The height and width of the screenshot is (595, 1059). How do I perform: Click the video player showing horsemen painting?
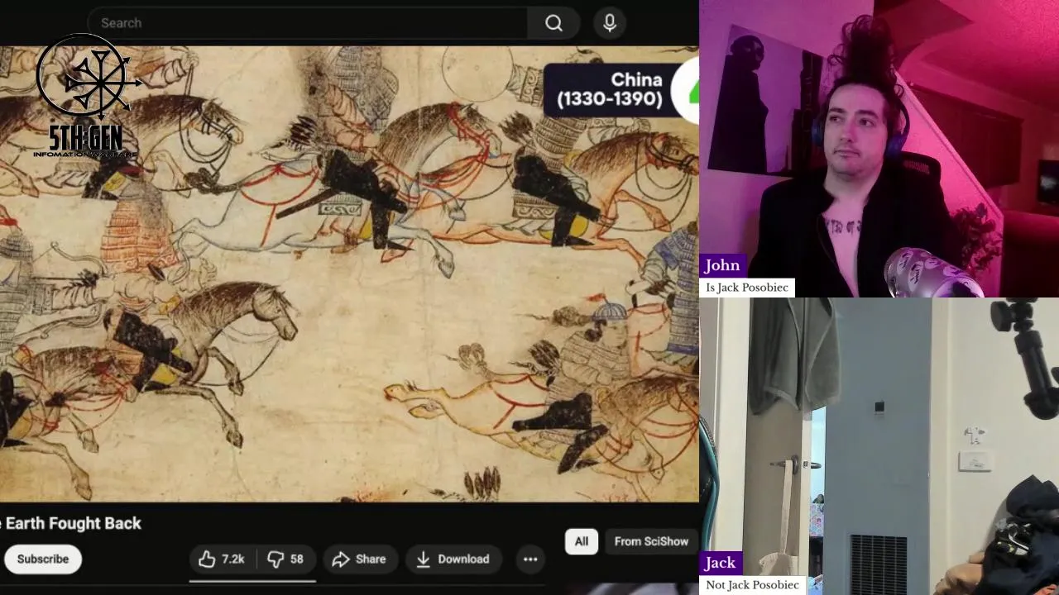pyautogui.click(x=349, y=274)
